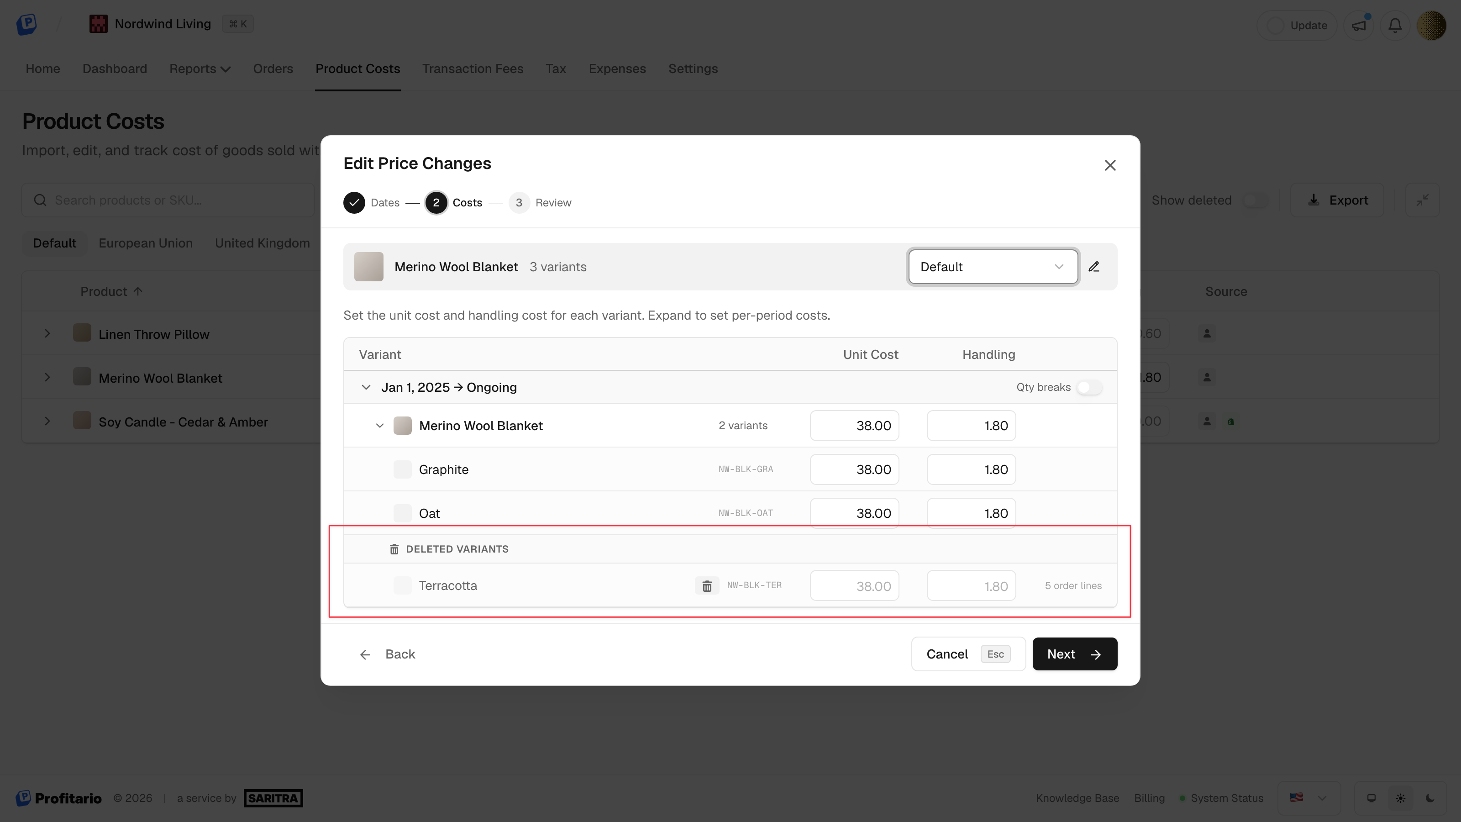This screenshot has width=1461, height=822.
Task: Open the notifications bell
Action: [x=1395, y=25]
